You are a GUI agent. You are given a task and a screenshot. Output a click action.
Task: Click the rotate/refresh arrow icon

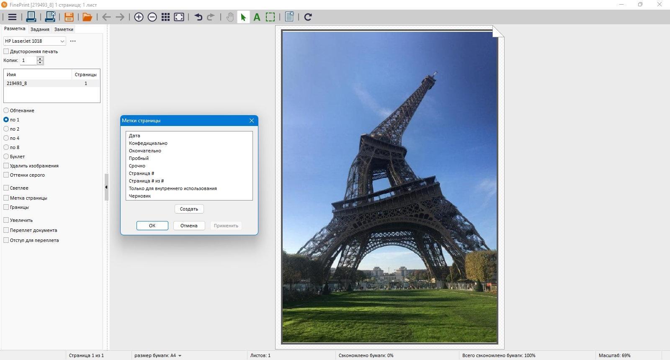coord(308,17)
